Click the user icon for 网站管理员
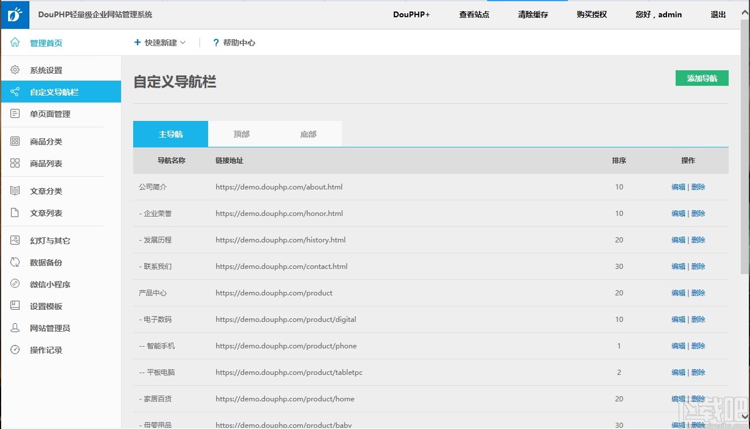Viewport: 750px width, 429px height. [15, 328]
